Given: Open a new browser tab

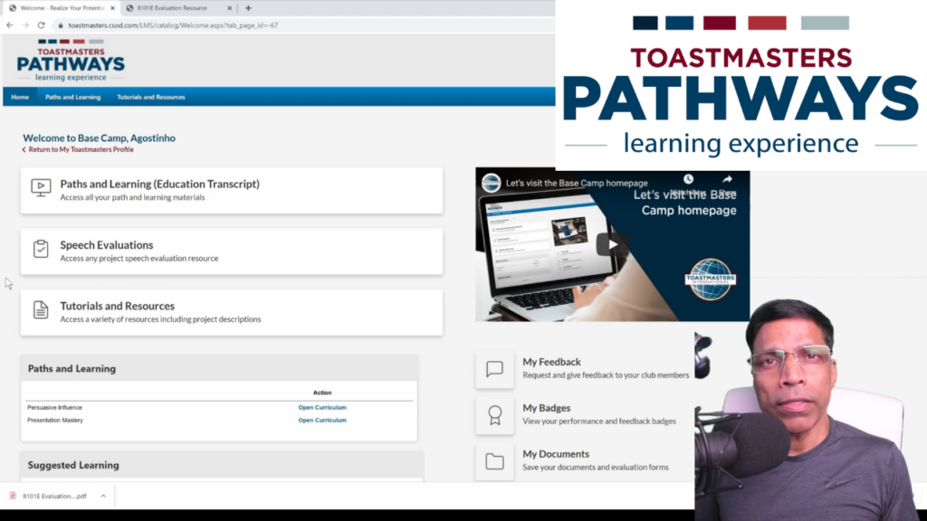Looking at the screenshot, I should [248, 8].
